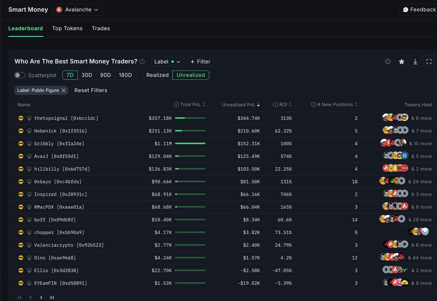Open Dino [0xae9668] trader profile
437x301 pixels.
click(55, 258)
